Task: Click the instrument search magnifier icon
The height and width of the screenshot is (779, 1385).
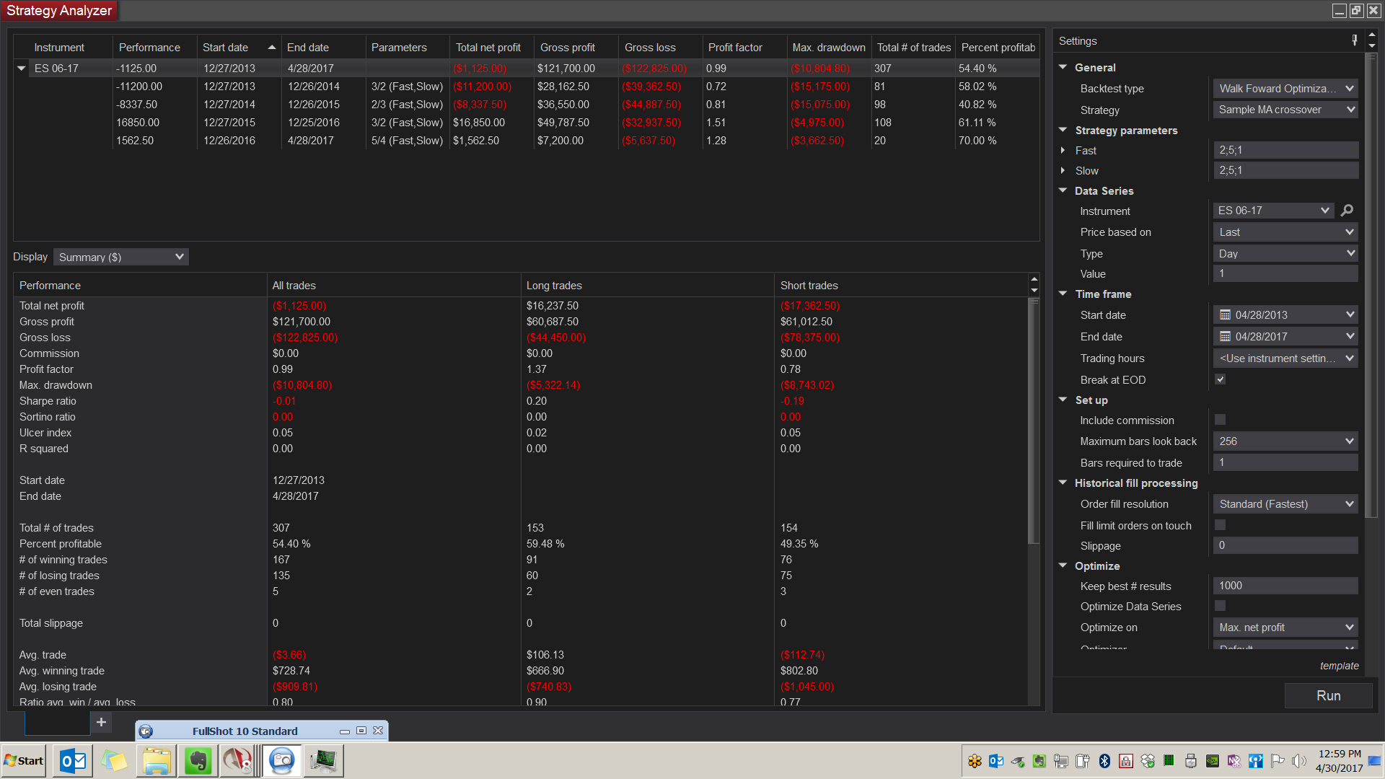Action: (x=1347, y=211)
